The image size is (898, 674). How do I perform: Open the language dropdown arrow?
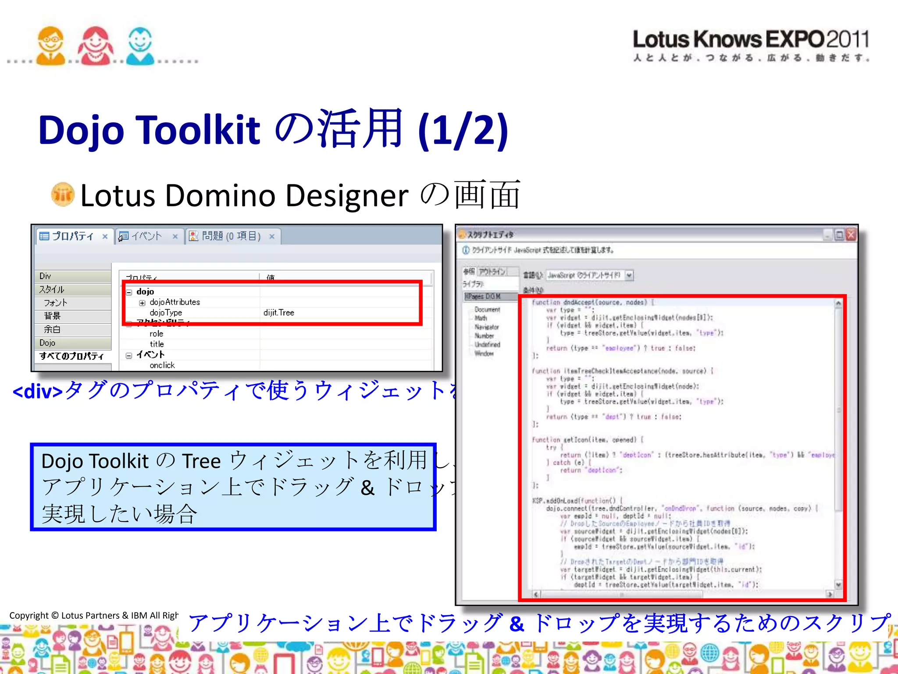(630, 275)
